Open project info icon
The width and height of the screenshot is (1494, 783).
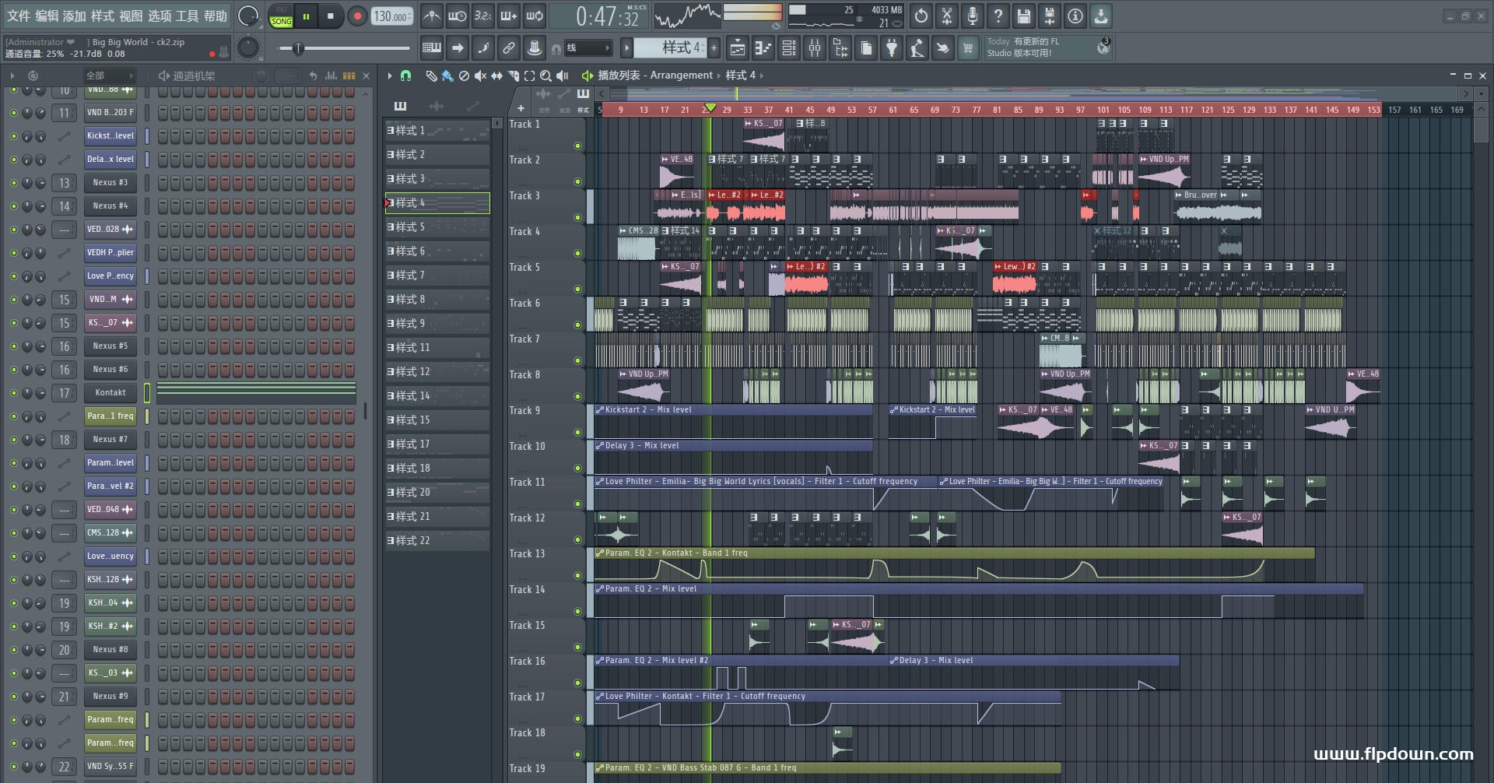pos(1075,16)
